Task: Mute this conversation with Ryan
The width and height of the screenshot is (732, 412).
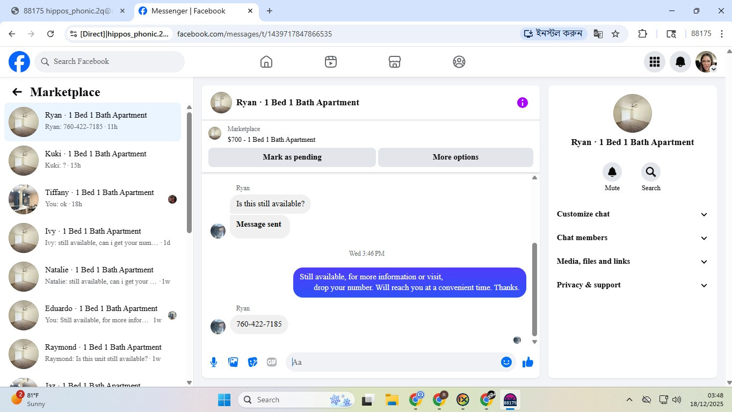Action: coord(612,172)
